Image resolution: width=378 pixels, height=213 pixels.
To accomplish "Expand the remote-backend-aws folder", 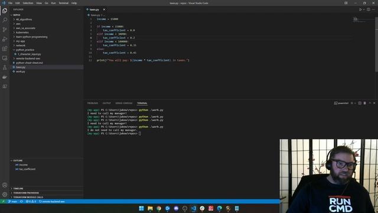I will coord(28,59).
